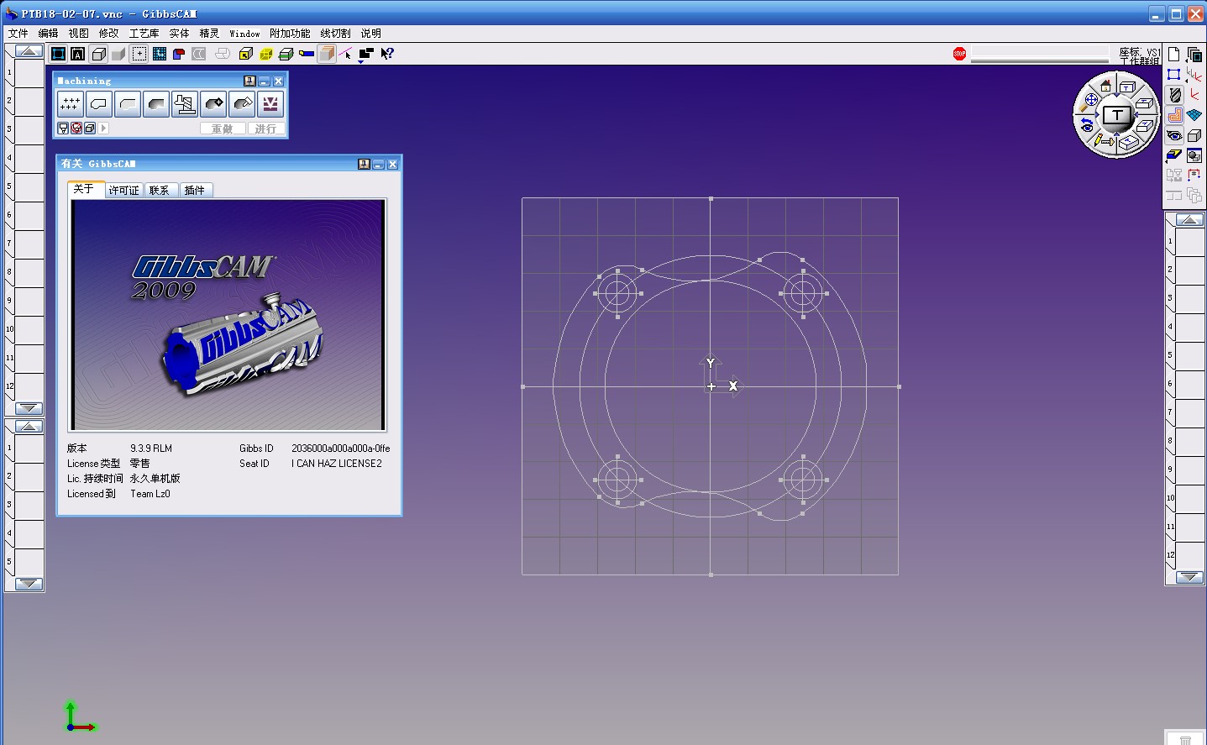Click the GibbsCAM 2009 splash image
This screenshot has height=745, width=1207.
click(x=228, y=315)
